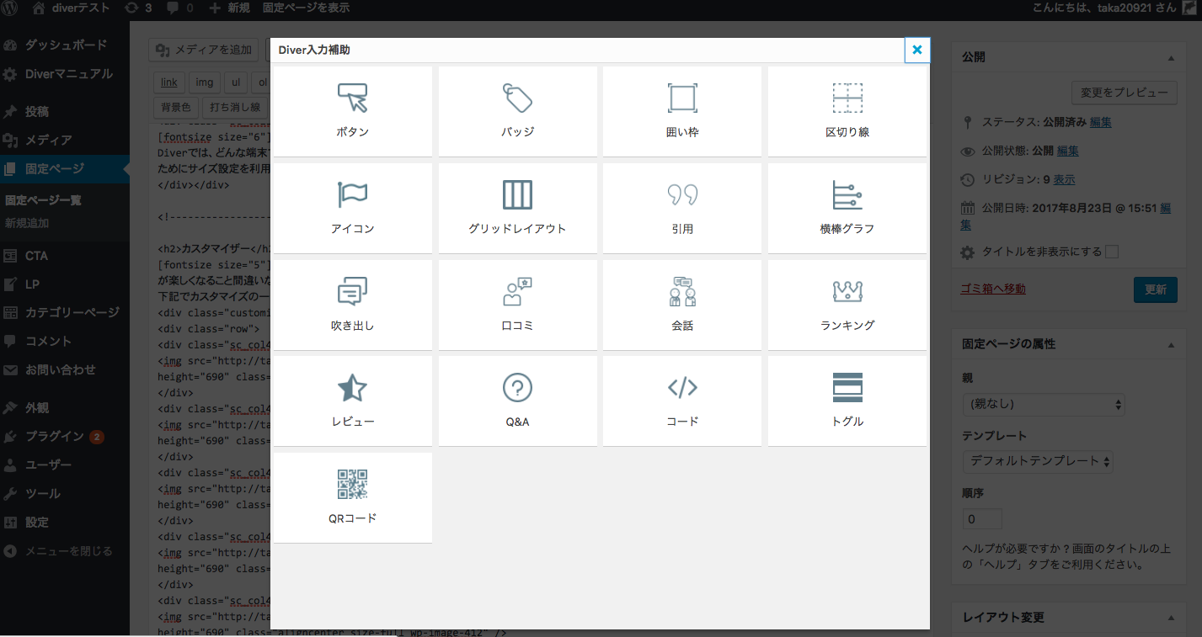Pick the Q&A question mark icon
Viewport: 1202px width, 637px height.
517,388
